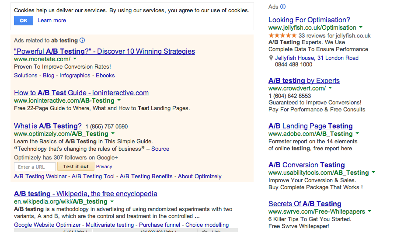The height and width of the screenshot is (232, 404).
Task: Focus the 'Enter a URL' input field
Action: point(35,167)
